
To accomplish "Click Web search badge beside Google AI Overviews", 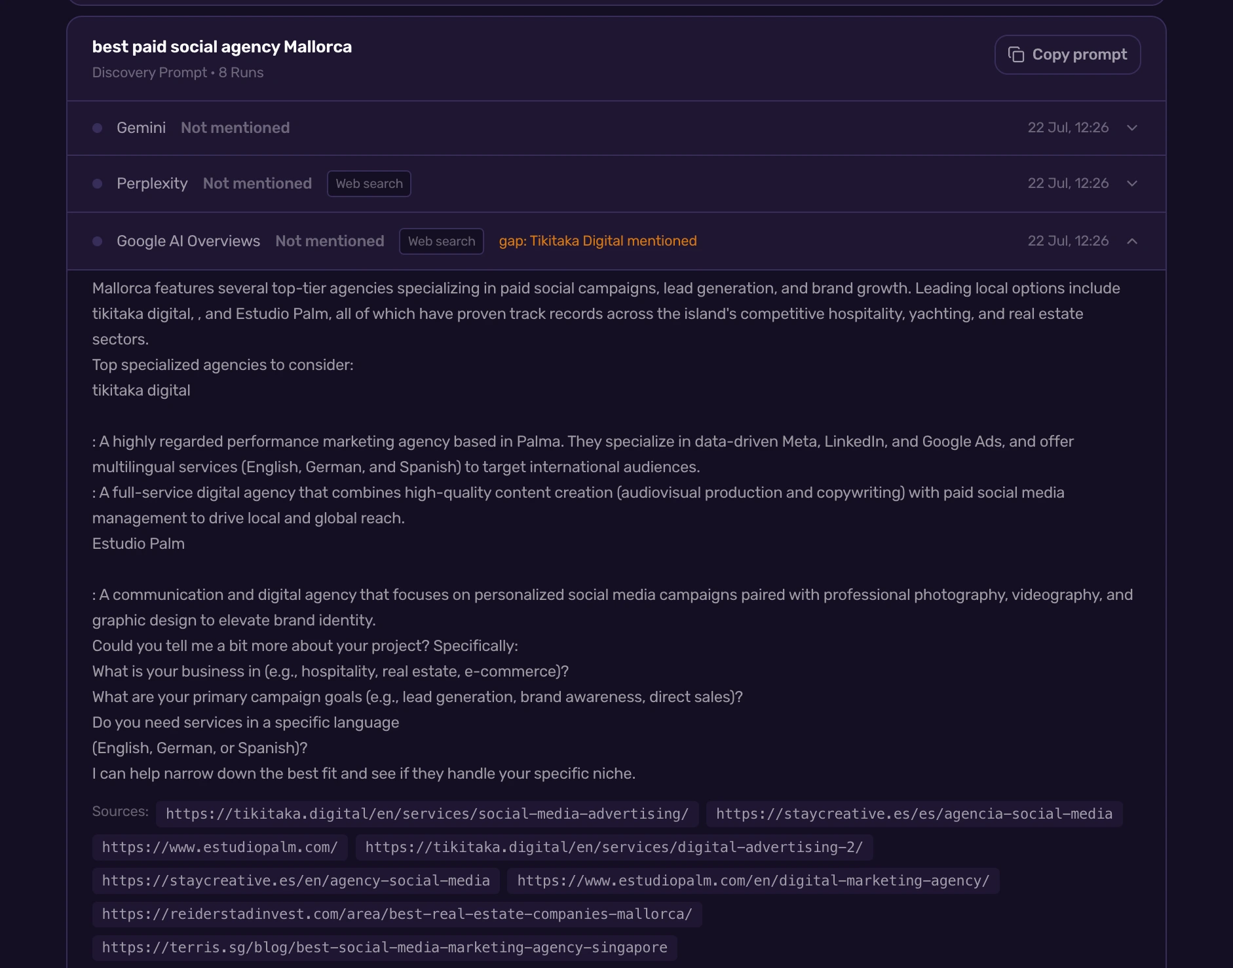I will tap(442, 241).
